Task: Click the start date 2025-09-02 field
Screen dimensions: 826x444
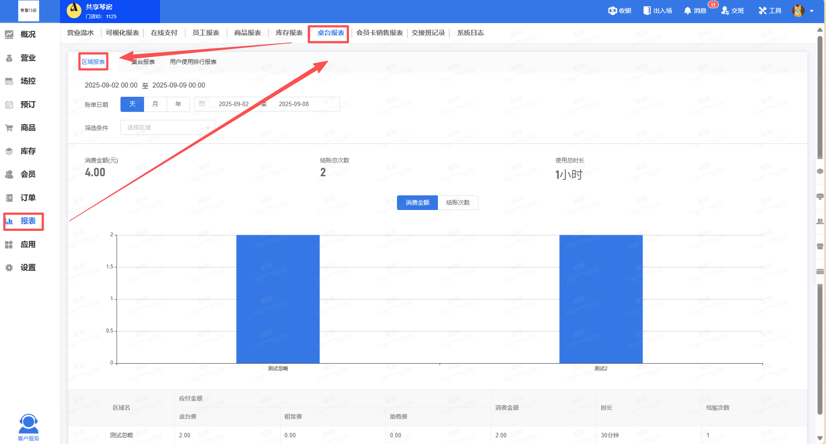Action: click(x=234, y=104)
